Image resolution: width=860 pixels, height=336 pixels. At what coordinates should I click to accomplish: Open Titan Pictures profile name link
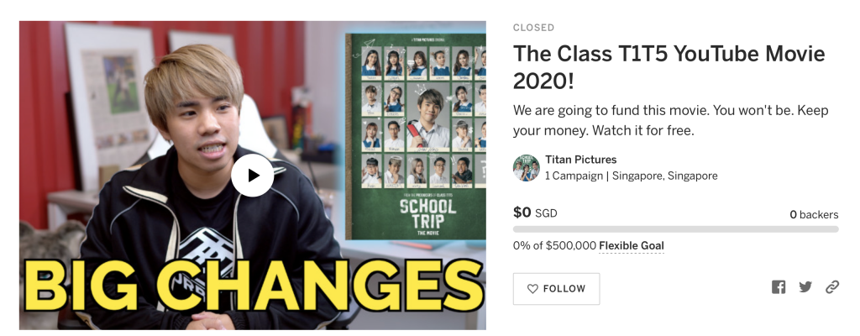(x=580, y=160)
